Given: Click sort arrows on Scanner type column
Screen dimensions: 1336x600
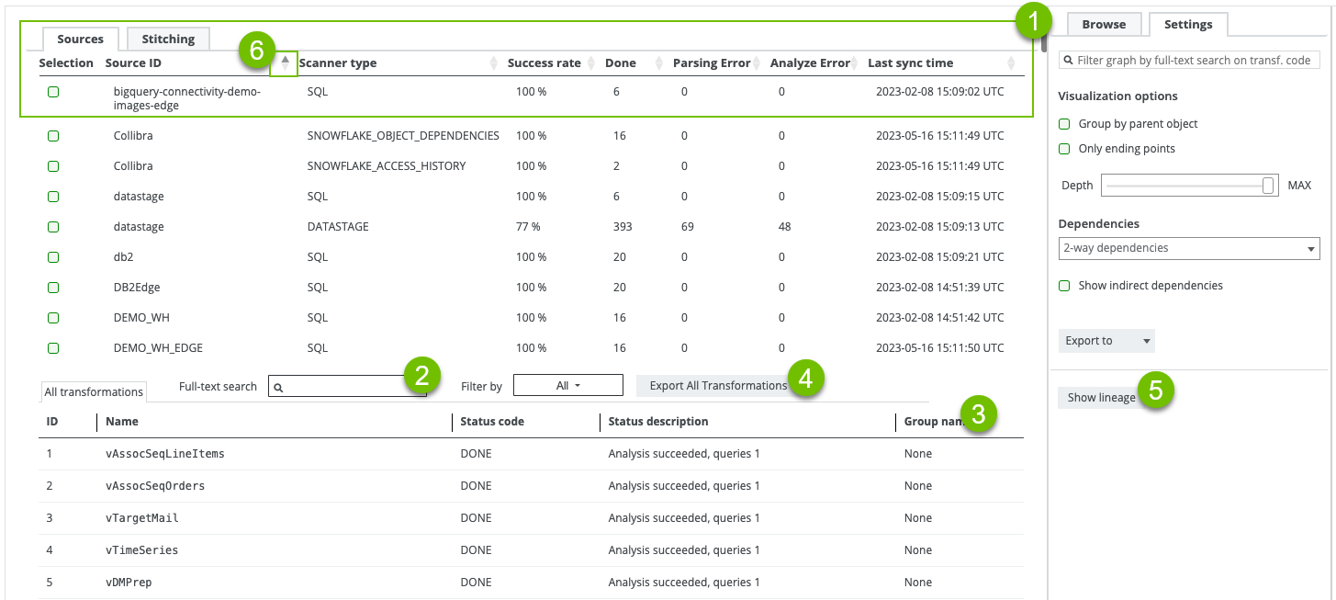Looking at the screenshot, I should pyautogui.click(x=492, y=63).
